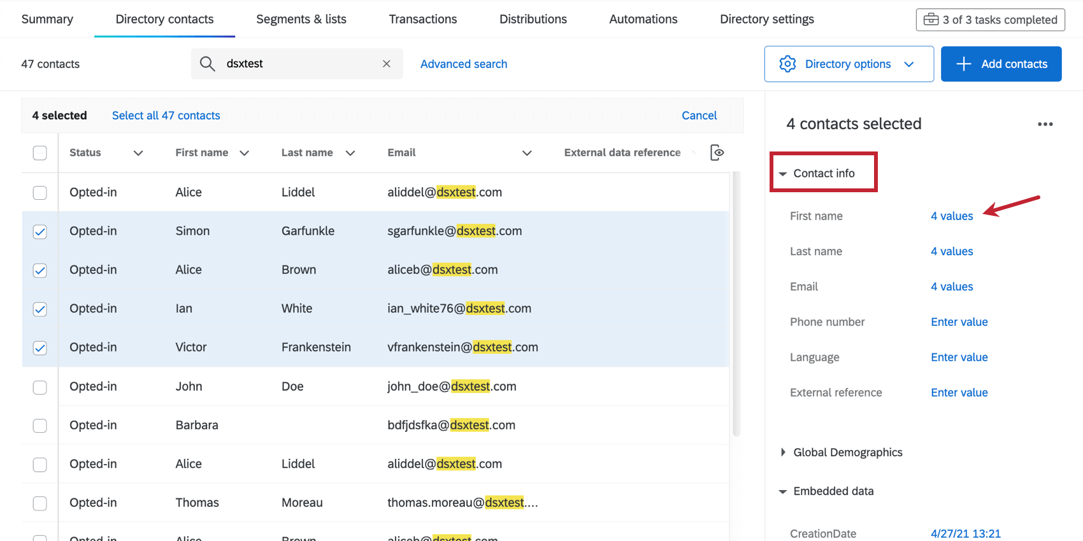Click Enter value for Language
Screen dimensions: 1083x541
tap(959, 358)
